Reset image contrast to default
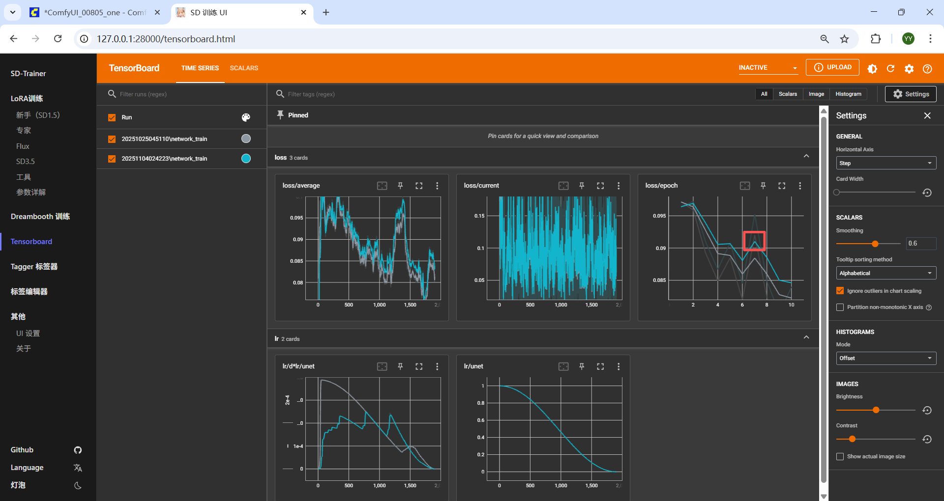This screenshot has height=501, width=944. [x=927, y=439]
